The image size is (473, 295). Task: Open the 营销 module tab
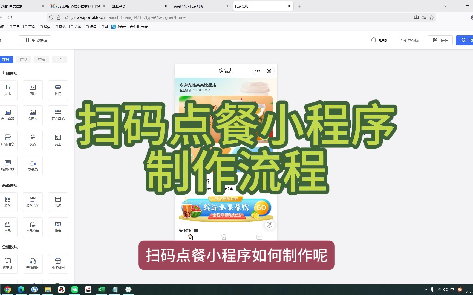(42, 60)
